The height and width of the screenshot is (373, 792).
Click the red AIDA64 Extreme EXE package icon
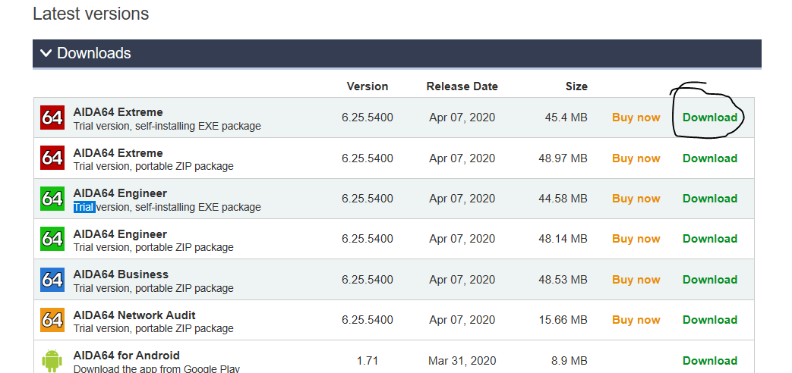coord(52,118)
